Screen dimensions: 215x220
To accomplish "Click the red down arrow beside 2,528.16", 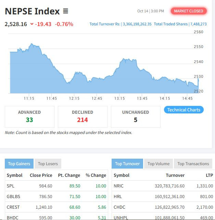I will click(32, 24).
